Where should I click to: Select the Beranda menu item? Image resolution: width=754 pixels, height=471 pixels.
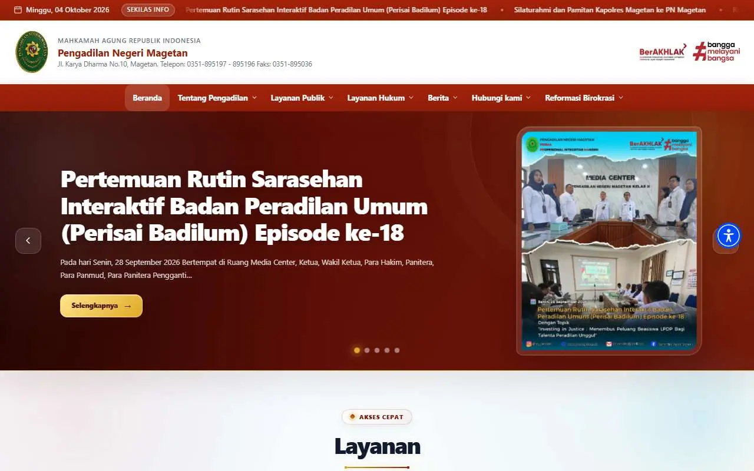(147, 98)
